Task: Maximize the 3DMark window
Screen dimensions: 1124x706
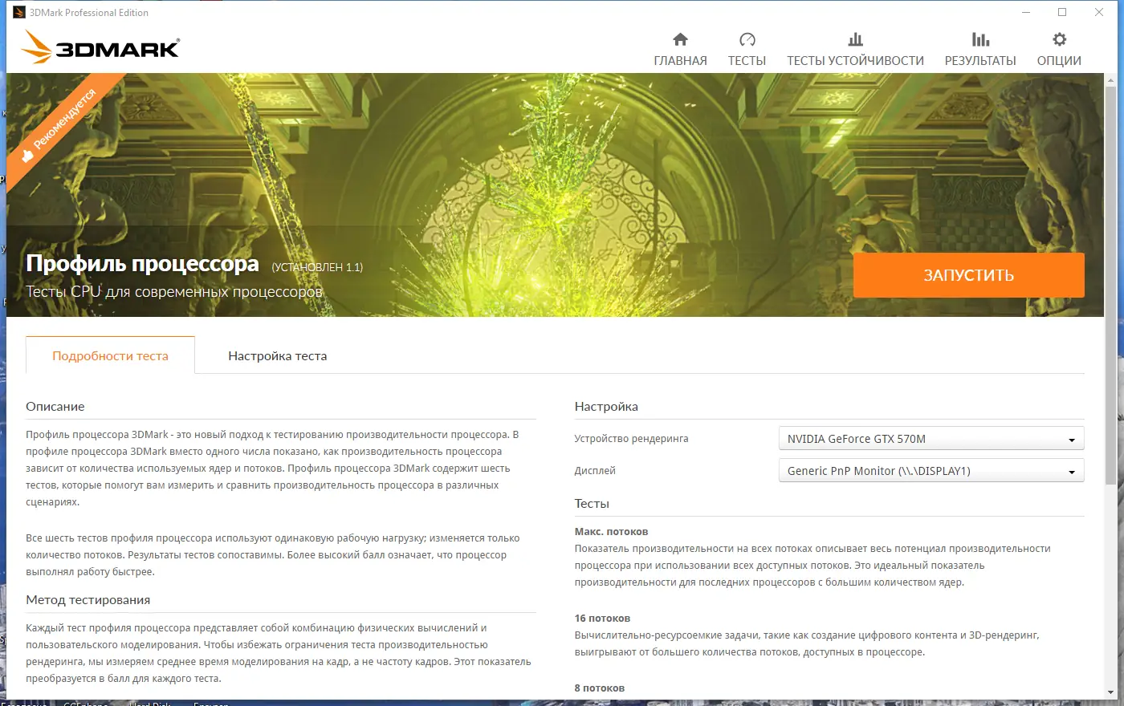Action: click(x=1062, y=12)
